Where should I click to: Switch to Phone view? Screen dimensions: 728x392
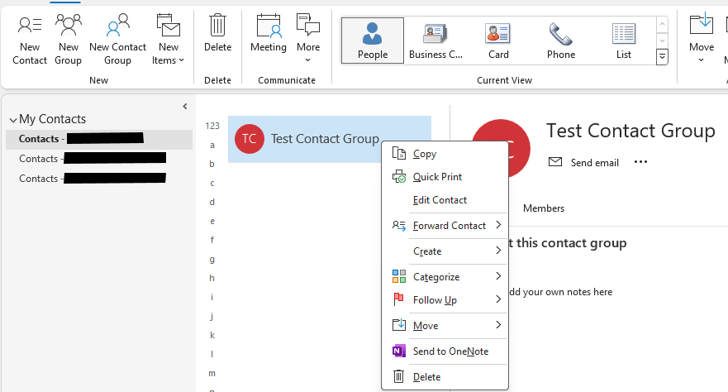(x=561, y=41)
